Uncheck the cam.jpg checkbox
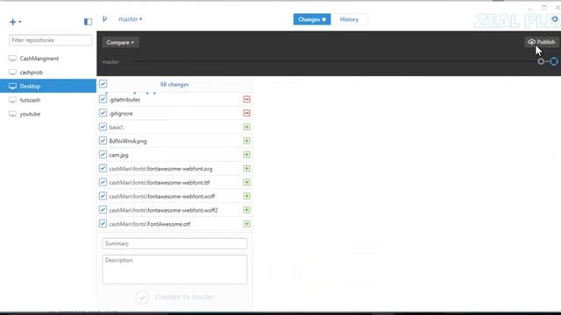Image resolution: width=561 pixels, height=315 pixels. click(x=103, y=155)
